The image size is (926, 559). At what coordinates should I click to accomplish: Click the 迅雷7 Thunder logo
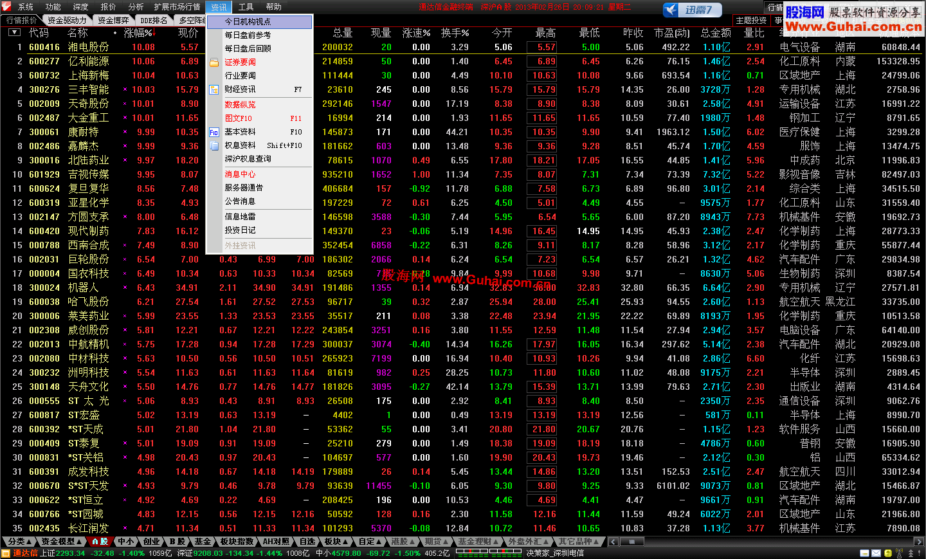pos(693,10)
